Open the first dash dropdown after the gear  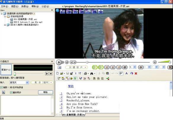[x=147, y=67]
